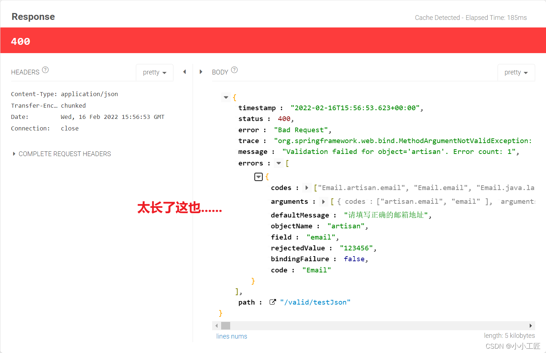Image resolution: width=546 pixels, height=353 pixels.
Task: Click the external link icon before "/valid/testJson"
Action: point(273,302)
